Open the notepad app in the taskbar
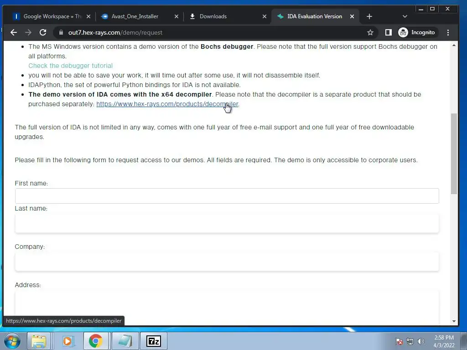The image size is (467, 350). click(125, 341)
